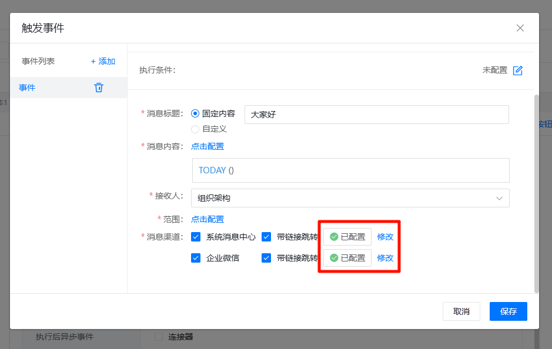Viewport: 552px width, 349px height.
Task: Click 修改 link in 企业微信 row
Action: 385,258
